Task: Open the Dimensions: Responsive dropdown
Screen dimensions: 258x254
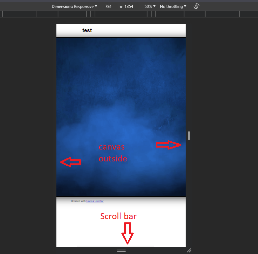Action: (74, 6)
